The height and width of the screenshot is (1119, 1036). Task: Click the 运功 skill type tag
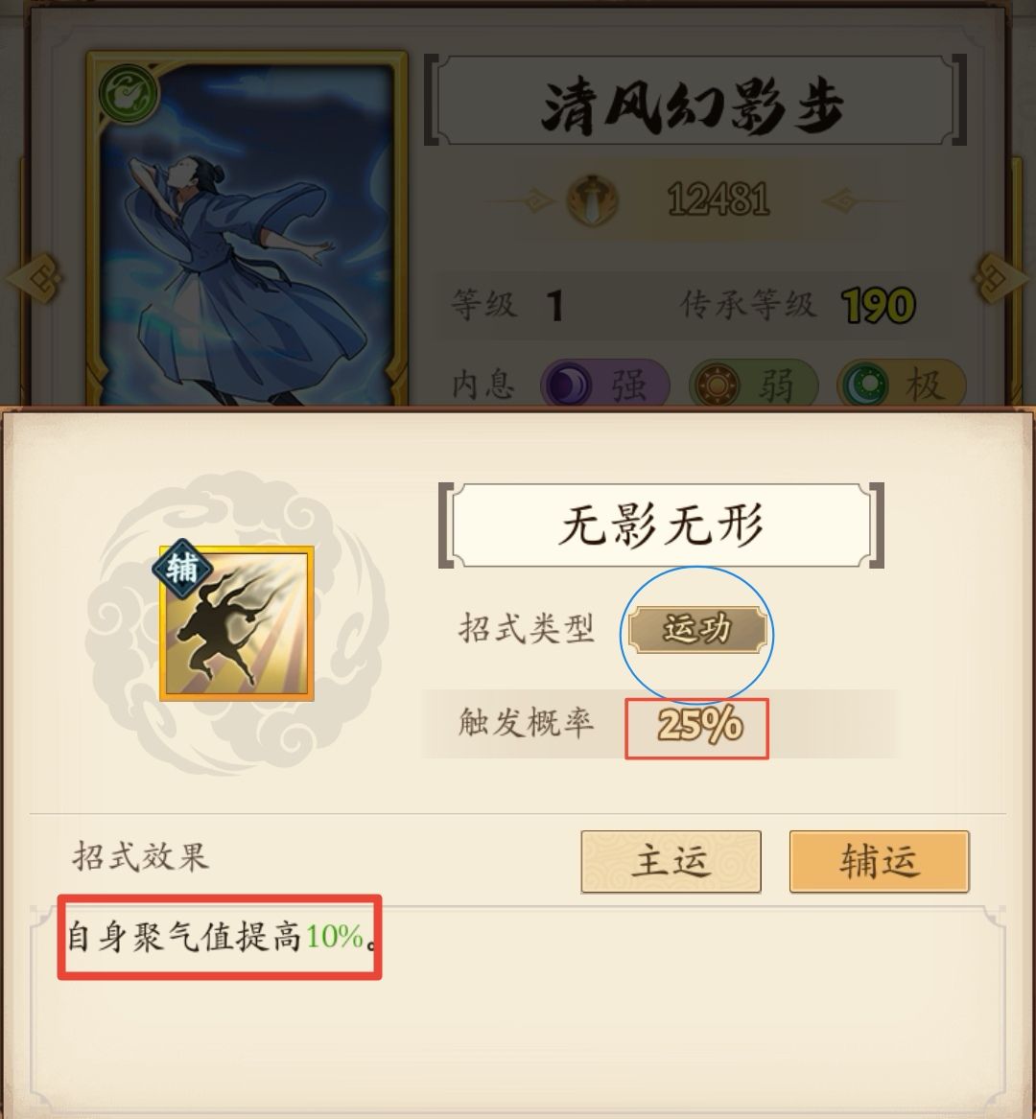coord(697,629)
